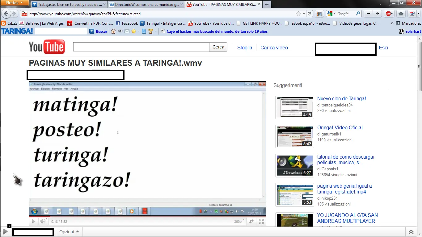Click the YouTube logo
422x237 pixels.
click(47, 47)
